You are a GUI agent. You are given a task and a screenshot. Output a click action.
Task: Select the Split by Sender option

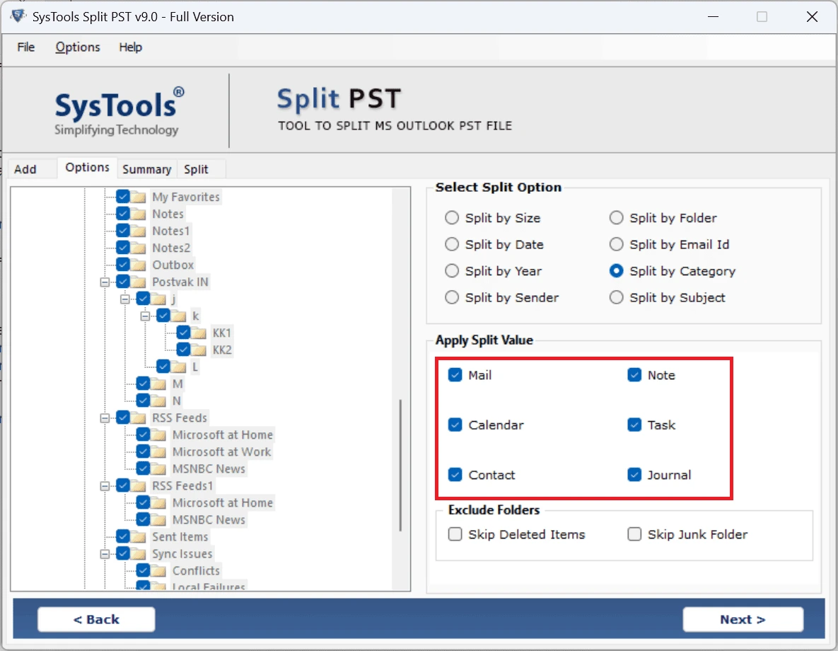click(452, 297)
